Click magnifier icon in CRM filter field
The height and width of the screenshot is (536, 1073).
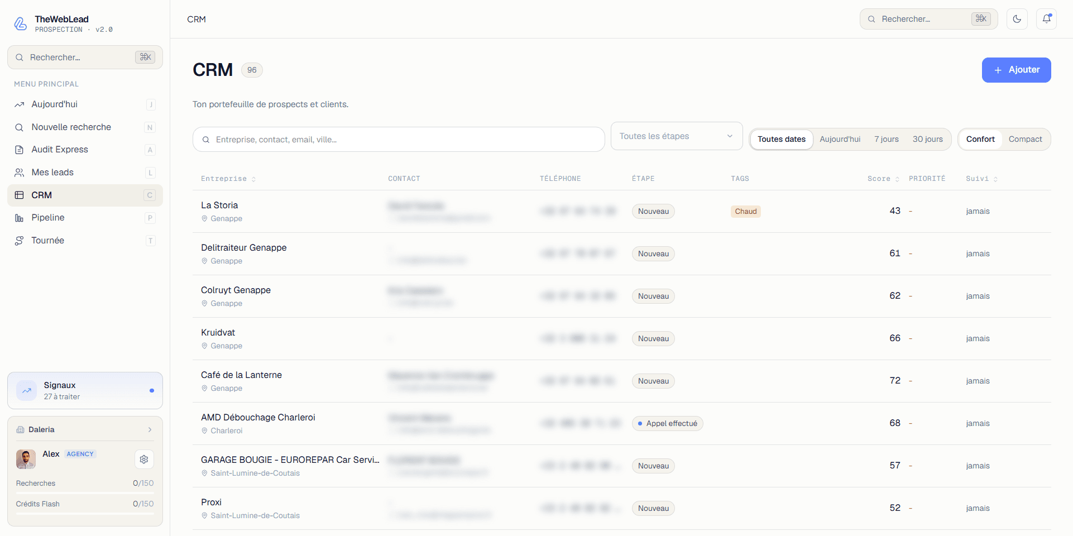click(206, 140)
